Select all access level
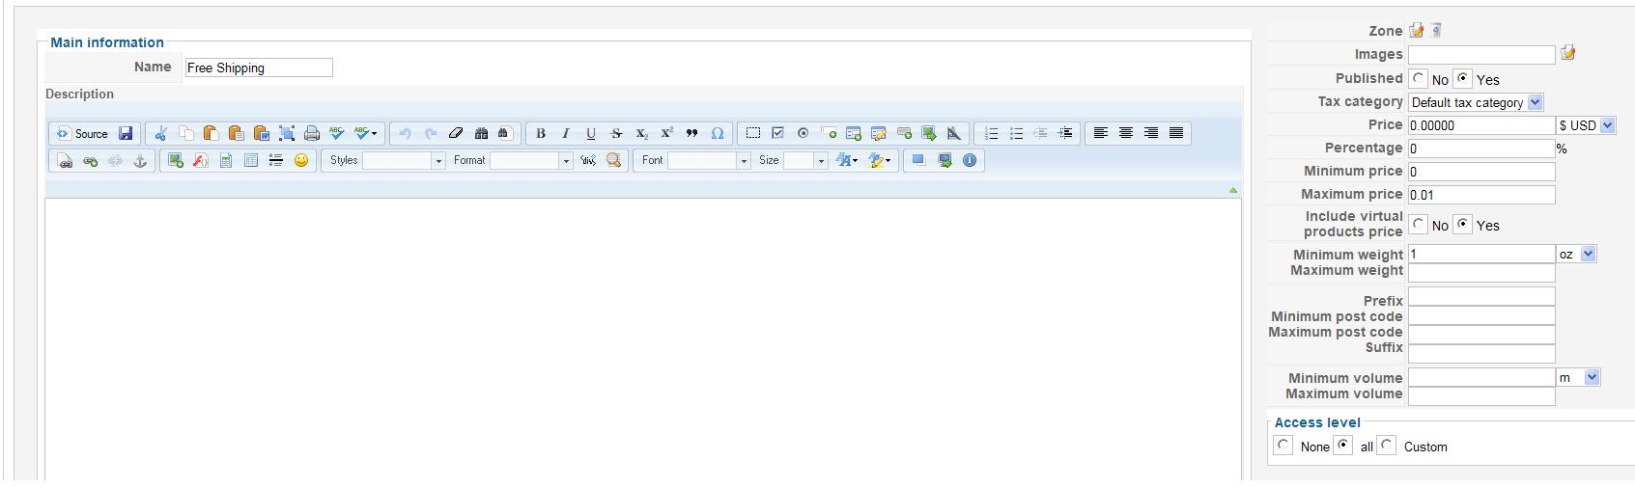1635x488 pixels. 1343,446
